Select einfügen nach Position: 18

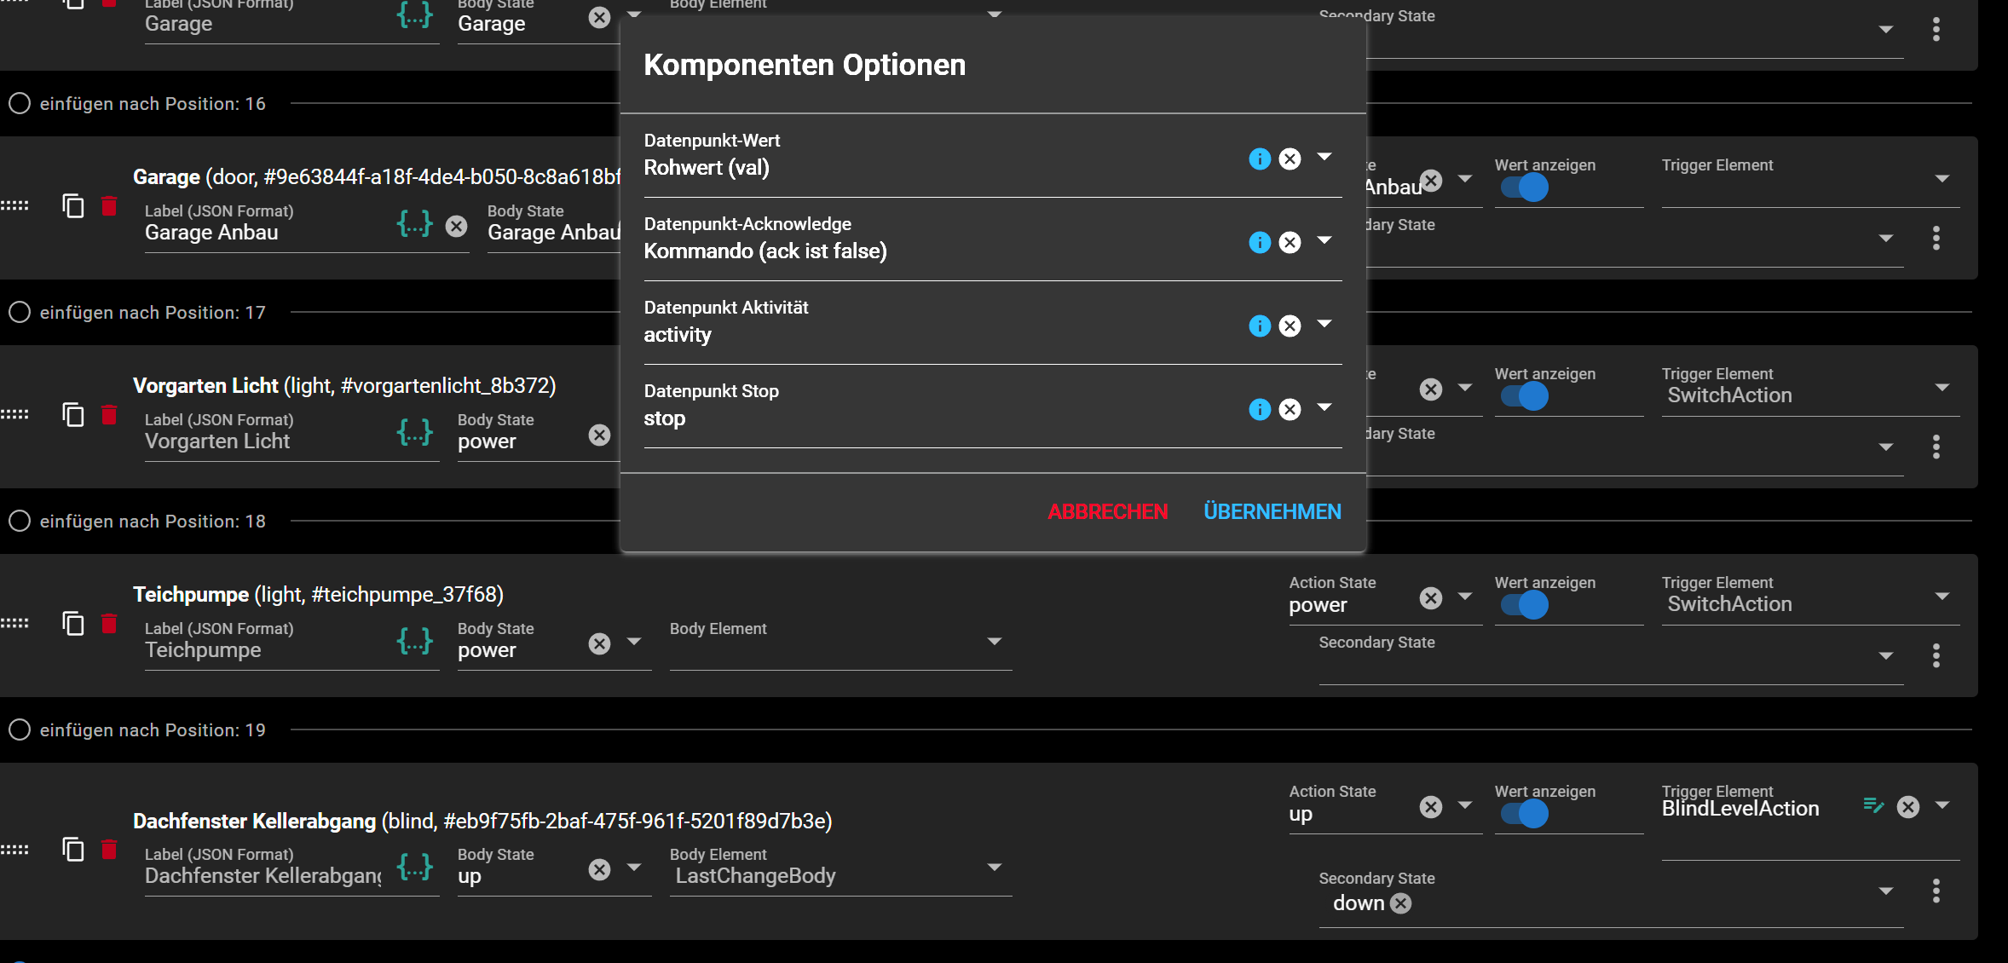coord(20,521)
